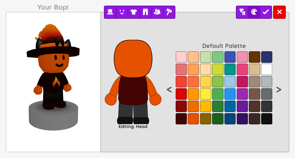
Task: Pick the white color swatch
Action: click(266, 69)
